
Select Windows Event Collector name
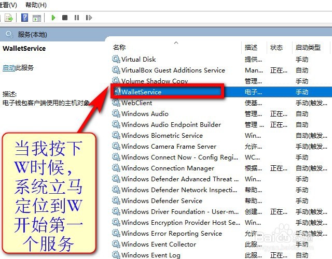159,244
